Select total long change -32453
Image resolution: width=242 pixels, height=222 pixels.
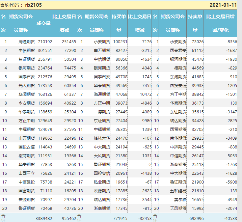point(145,219)
